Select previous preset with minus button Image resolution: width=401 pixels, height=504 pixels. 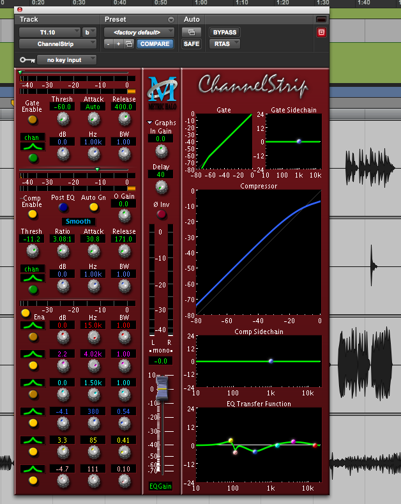point(109,44)
